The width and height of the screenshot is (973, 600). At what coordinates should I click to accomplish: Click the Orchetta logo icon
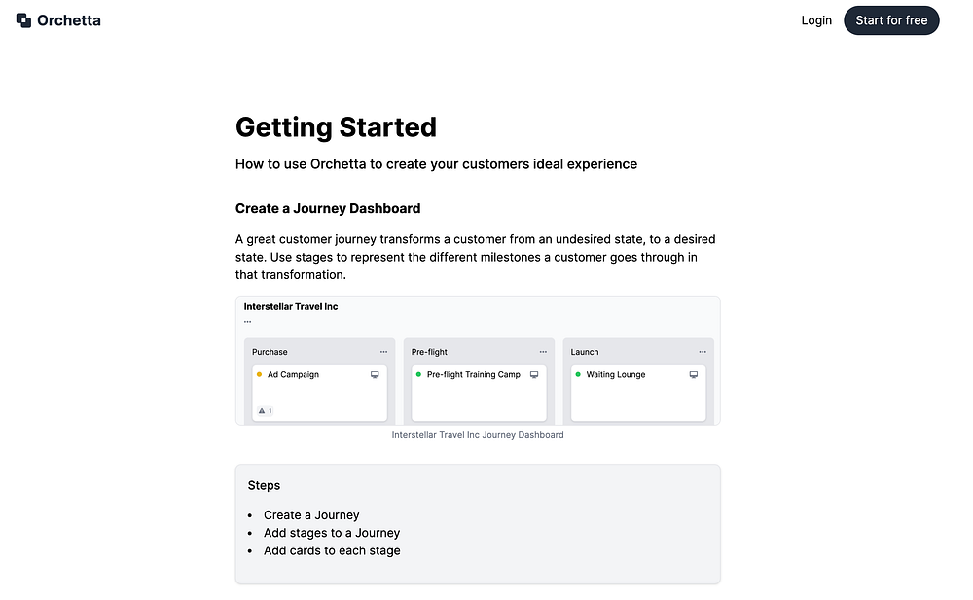(23, 20)
